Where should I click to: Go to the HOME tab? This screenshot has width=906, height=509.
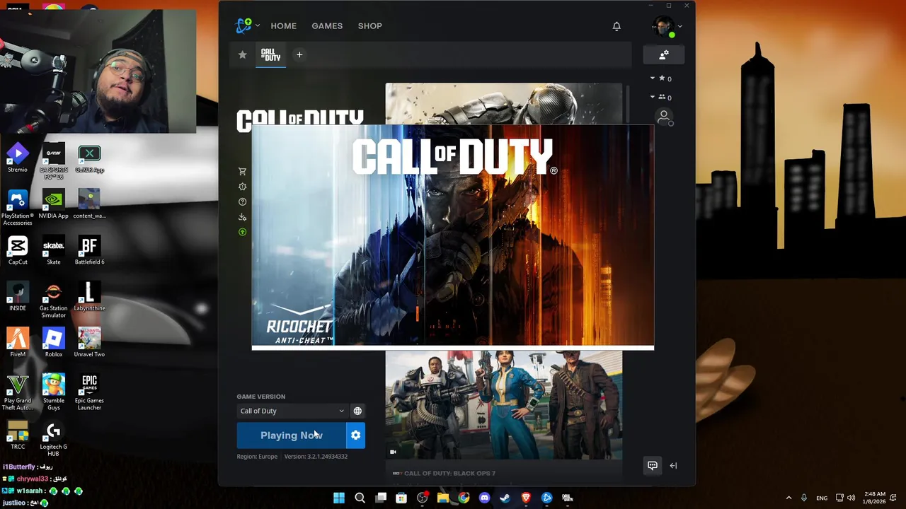click(283, 26)
